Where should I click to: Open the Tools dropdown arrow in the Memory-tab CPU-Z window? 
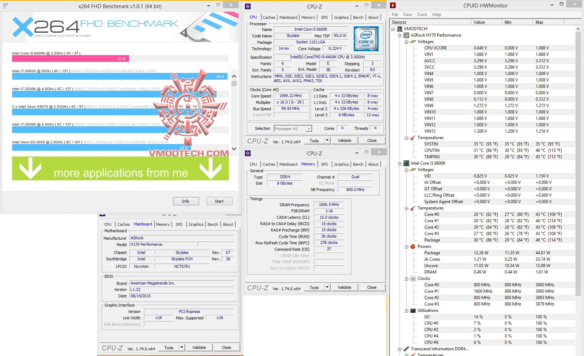[x=327, y=287]
